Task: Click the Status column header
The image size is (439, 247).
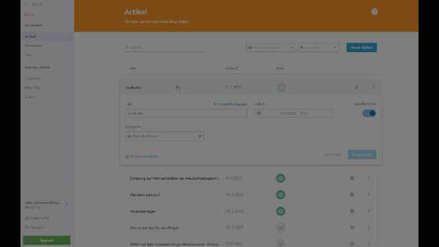Action: click(x=280, y=69)
